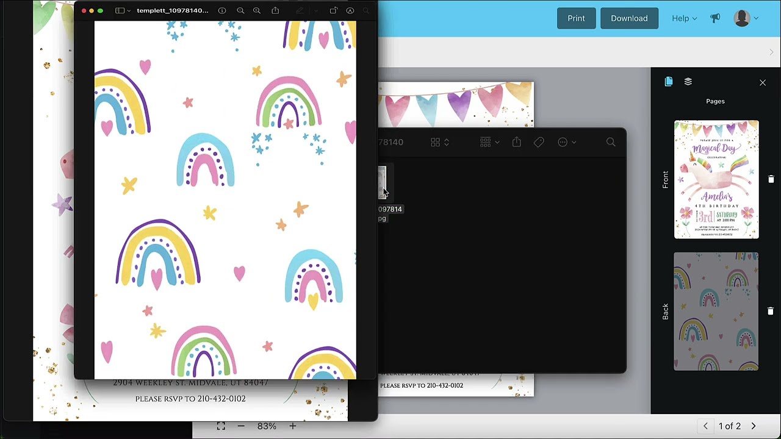Increase editor zoom with plus button
The image size is (781, 439).
292,426
